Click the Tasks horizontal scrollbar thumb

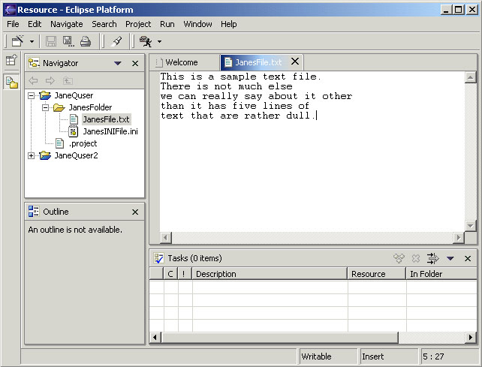(x=279, y=338)
